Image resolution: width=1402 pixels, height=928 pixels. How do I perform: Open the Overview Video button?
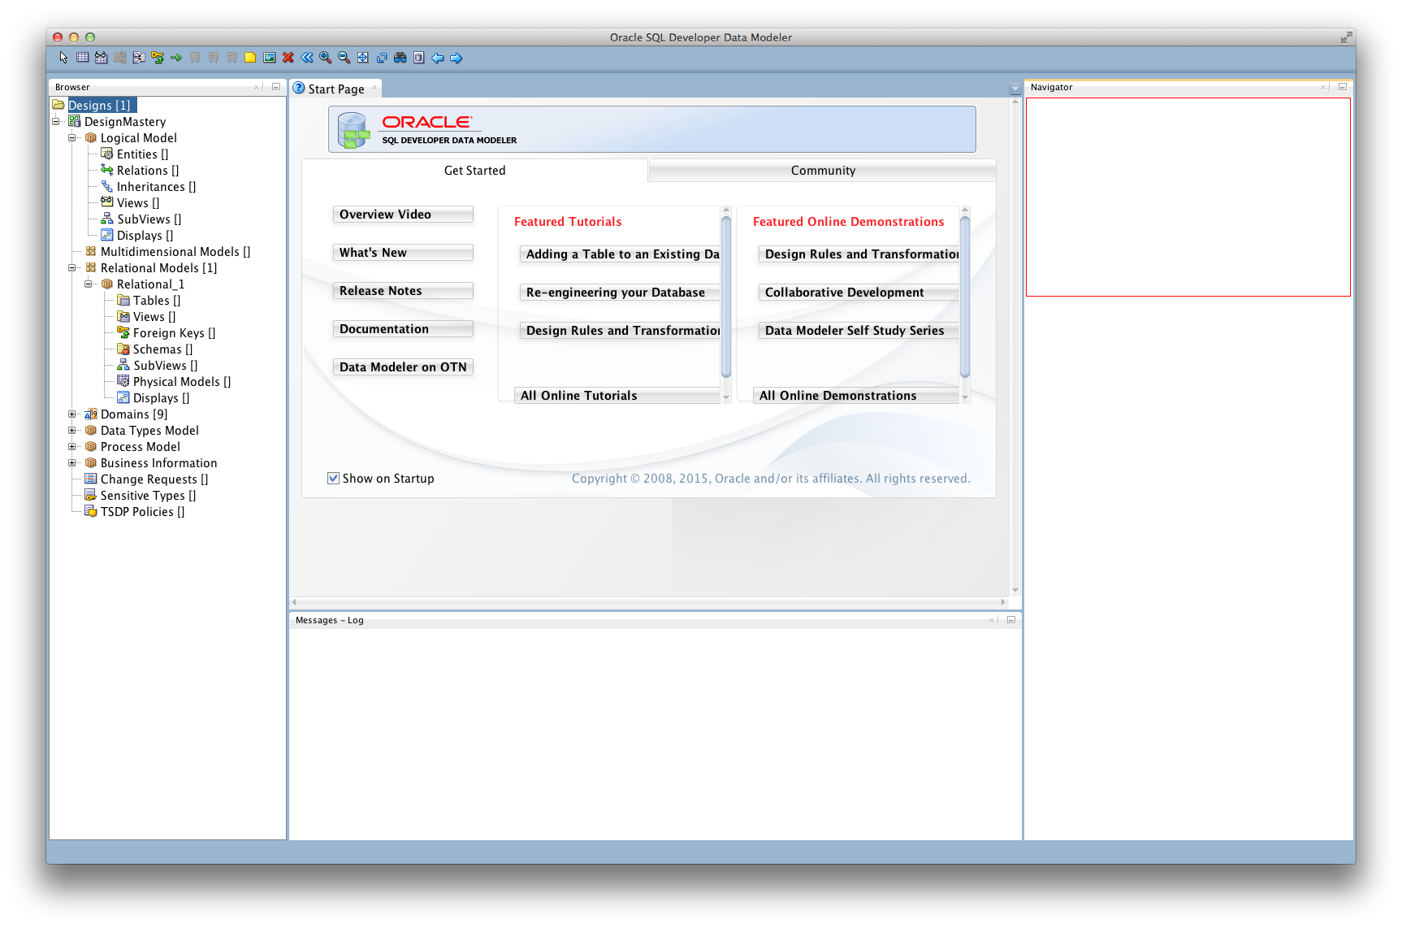coord(402,215)
